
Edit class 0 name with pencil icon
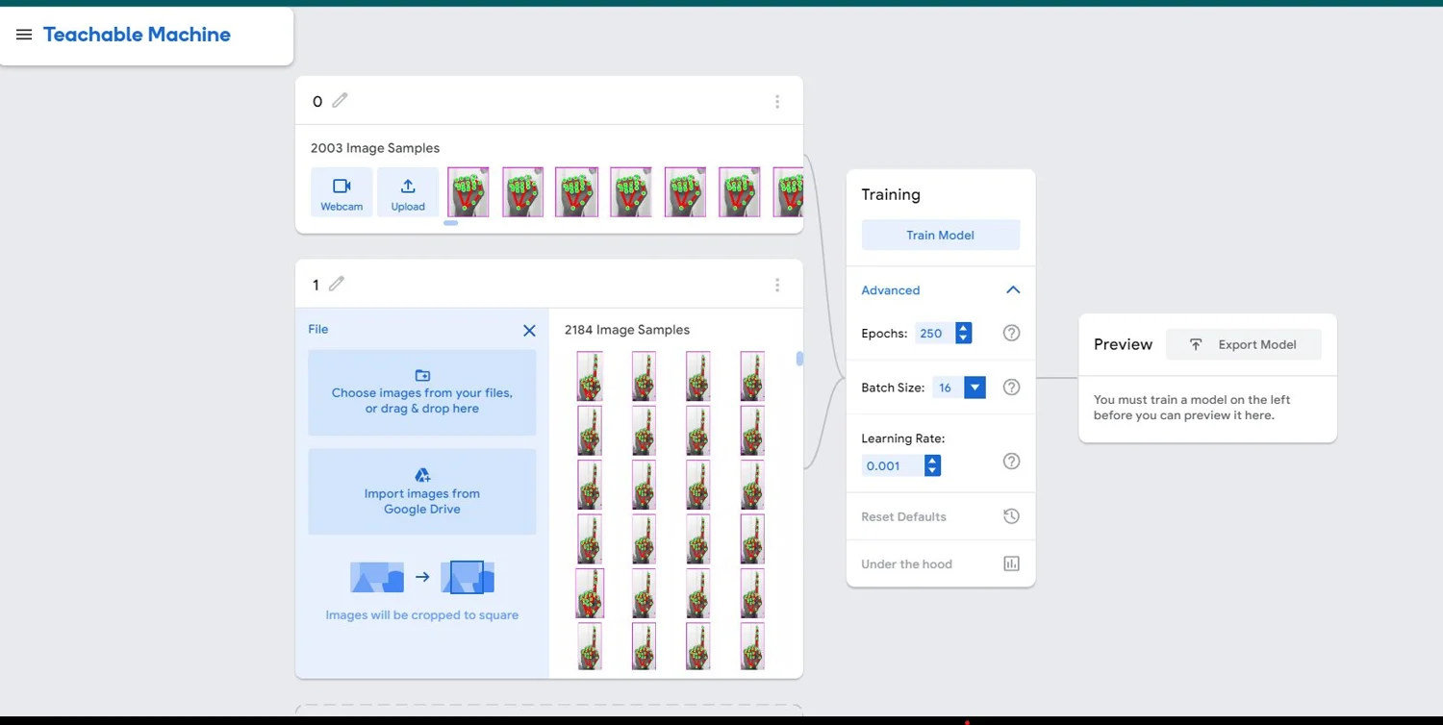point(340,100)
